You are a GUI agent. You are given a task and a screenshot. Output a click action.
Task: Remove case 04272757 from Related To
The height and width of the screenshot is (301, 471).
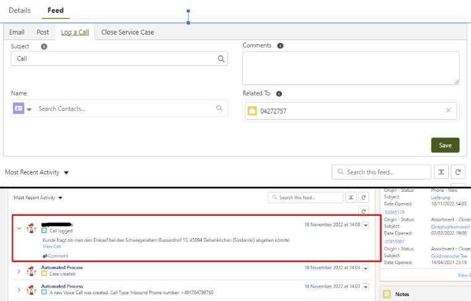click(x=448, y=111)
